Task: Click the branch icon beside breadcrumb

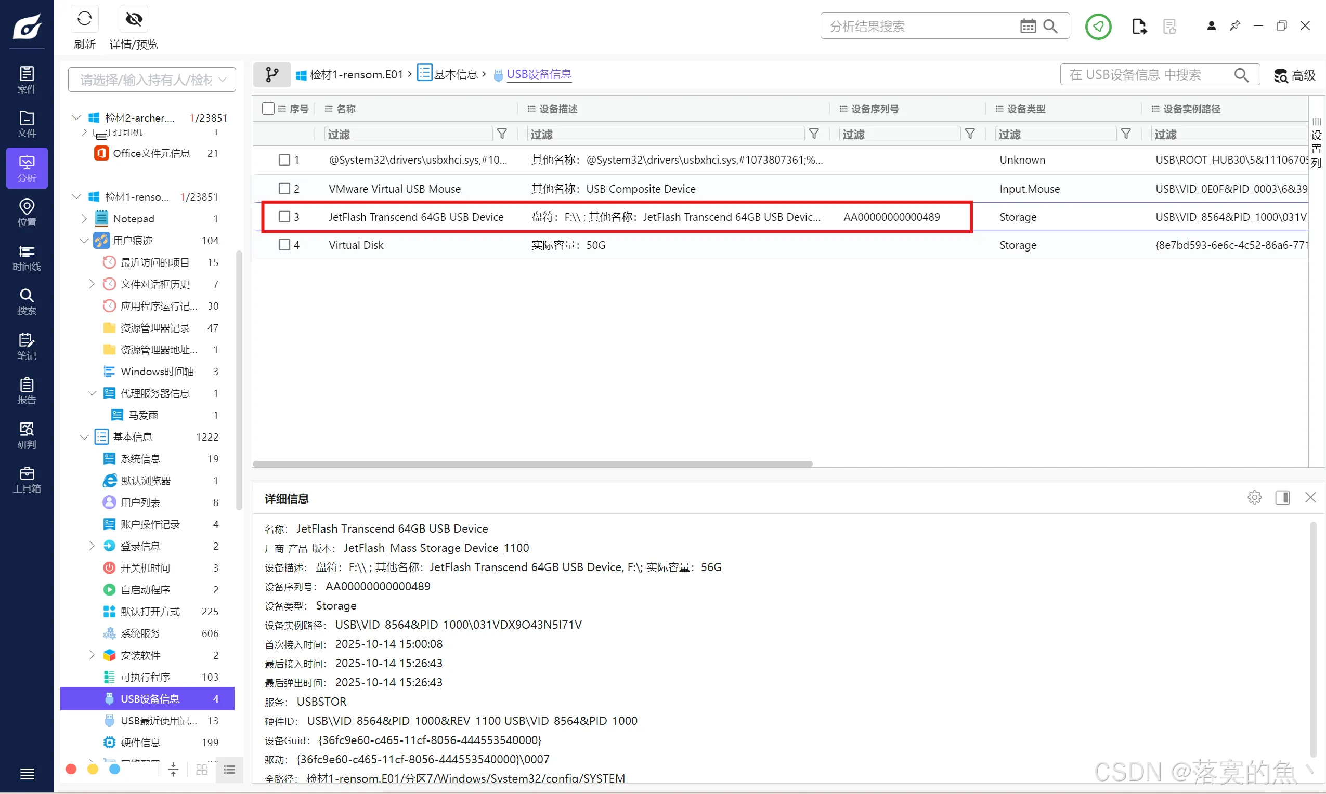Action: [272, 74]
